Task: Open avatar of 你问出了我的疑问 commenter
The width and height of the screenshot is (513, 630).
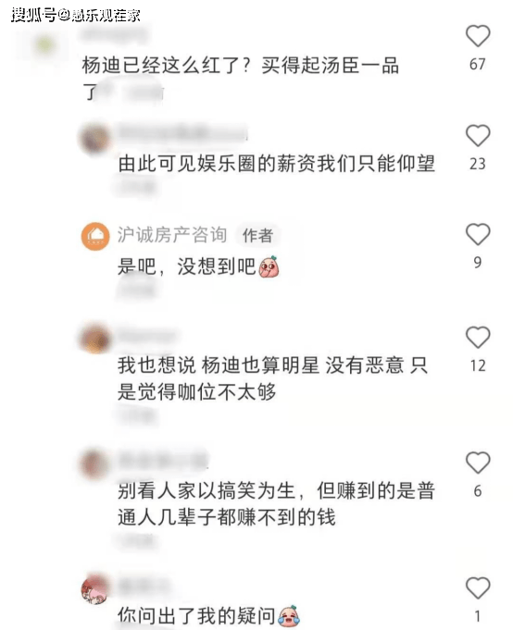Action: pyautogui.click(x=94, y=589)
